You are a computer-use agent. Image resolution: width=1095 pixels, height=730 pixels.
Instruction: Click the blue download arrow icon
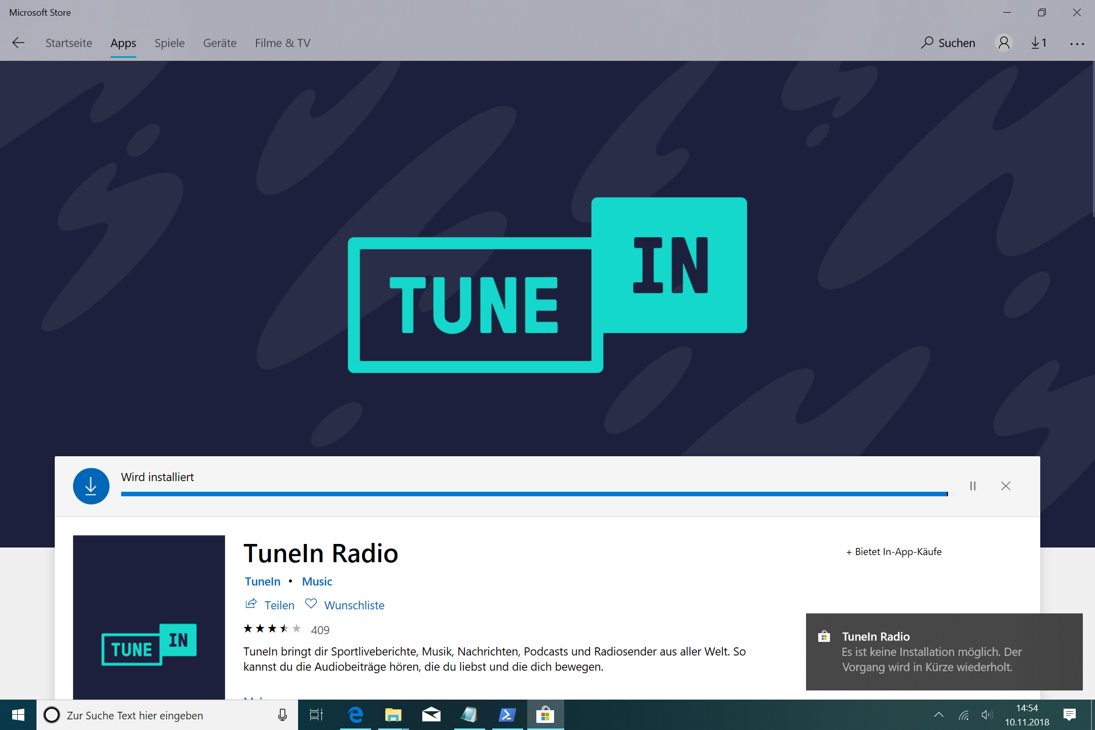[x=91, y=486]
